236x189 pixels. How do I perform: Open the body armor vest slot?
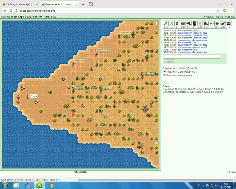194,24
